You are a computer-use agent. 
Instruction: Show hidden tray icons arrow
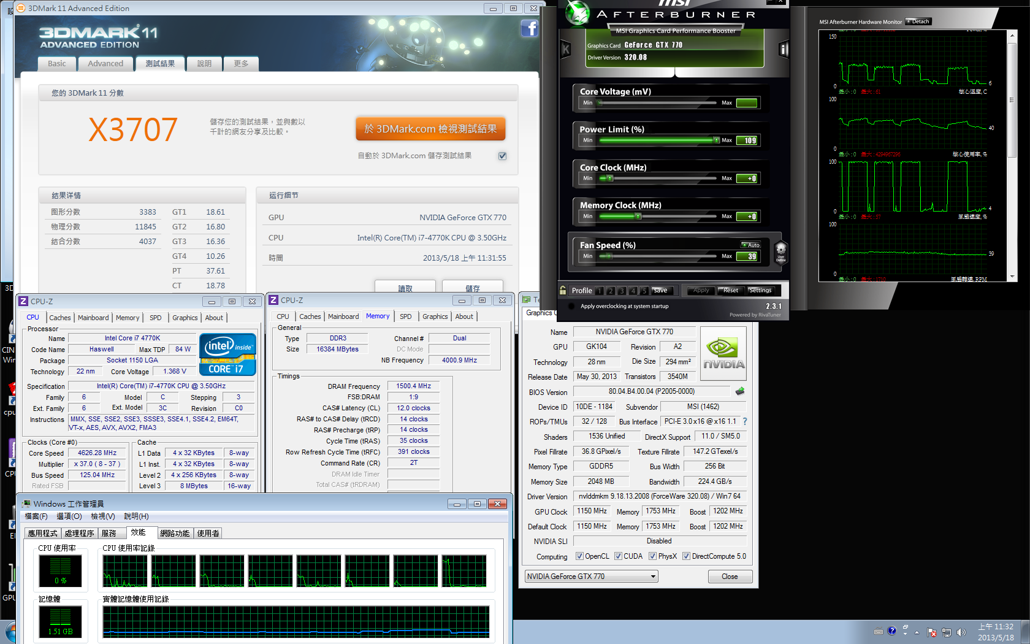pyautogui.click(x=917, y=632)
